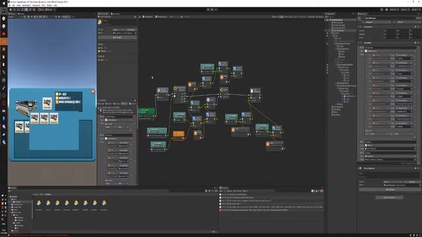
Task: Click Edit Graph in Flow Machine component
Action: (x=390, y=190)
